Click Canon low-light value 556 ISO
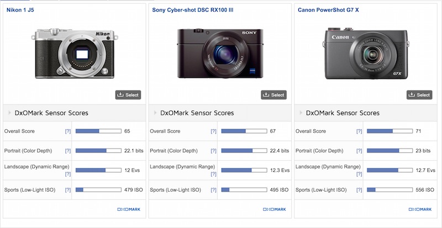This screenshot has height=228, width=442. coord(425,190)
